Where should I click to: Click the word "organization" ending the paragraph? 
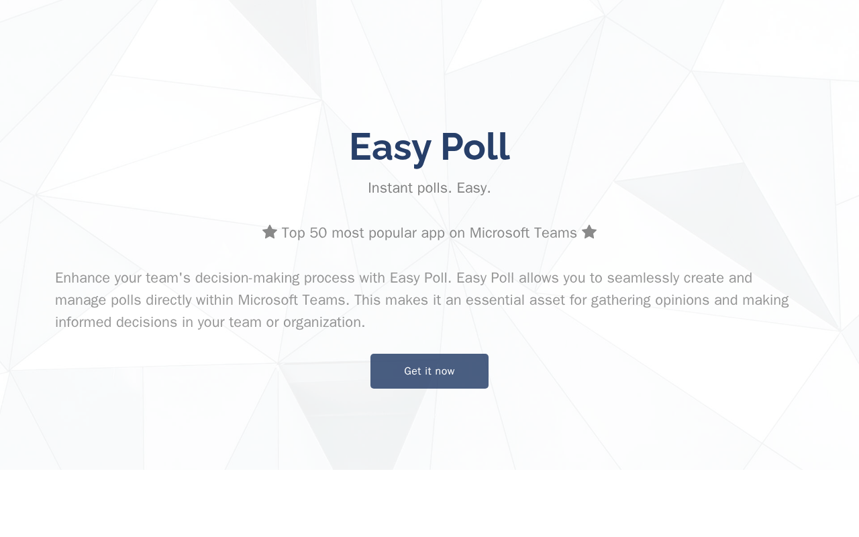tap(322, 322)
